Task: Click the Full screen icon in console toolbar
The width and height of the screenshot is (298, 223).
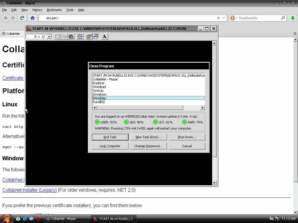Action: pyautogui.click(x=80, y=36)
